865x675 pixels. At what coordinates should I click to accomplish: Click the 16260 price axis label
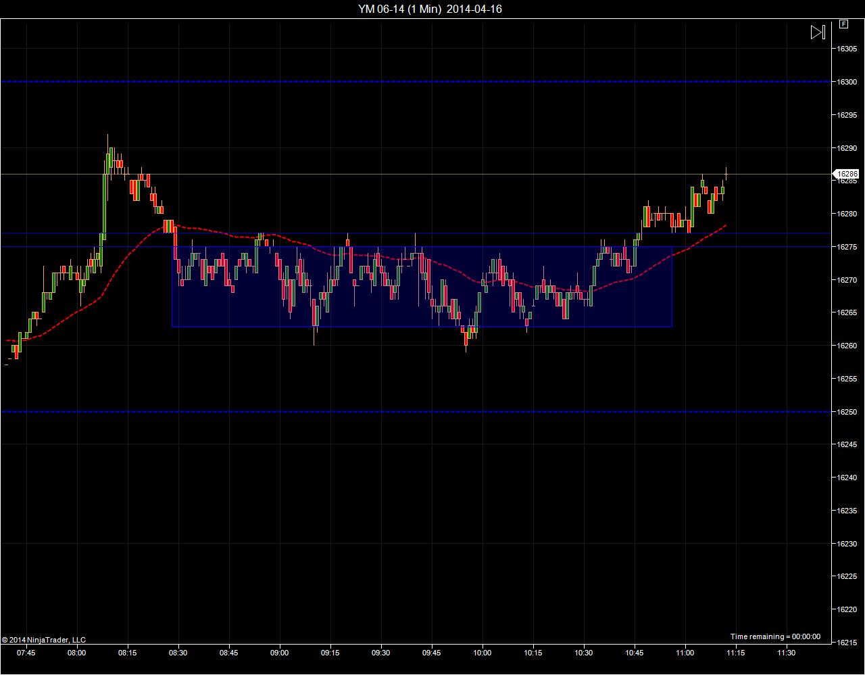pyautogui.click(x=847, y=346)
